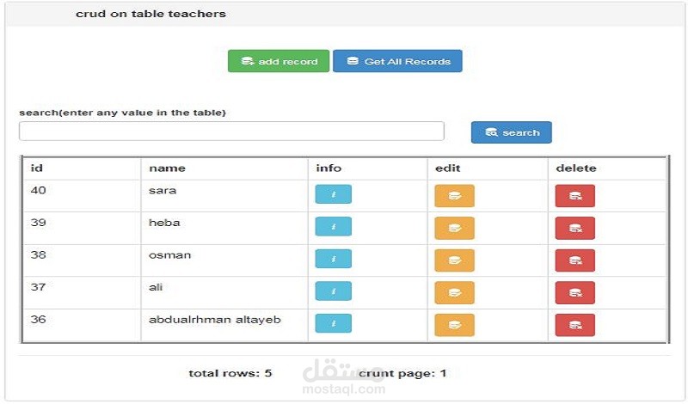Delete the record with id 38
Viewport: 688px width, 404px height.
point(574,260)
